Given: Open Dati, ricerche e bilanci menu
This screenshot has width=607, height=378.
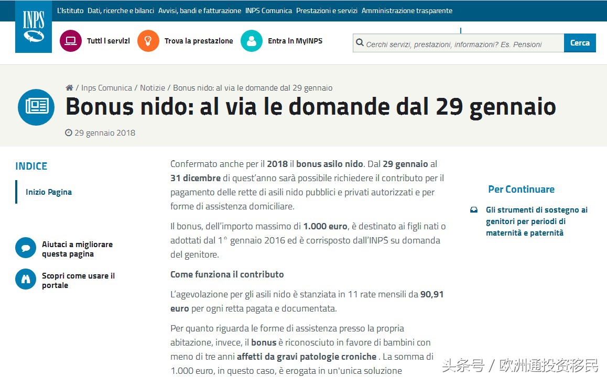Looking at the screenshot, I should (121, 10).
